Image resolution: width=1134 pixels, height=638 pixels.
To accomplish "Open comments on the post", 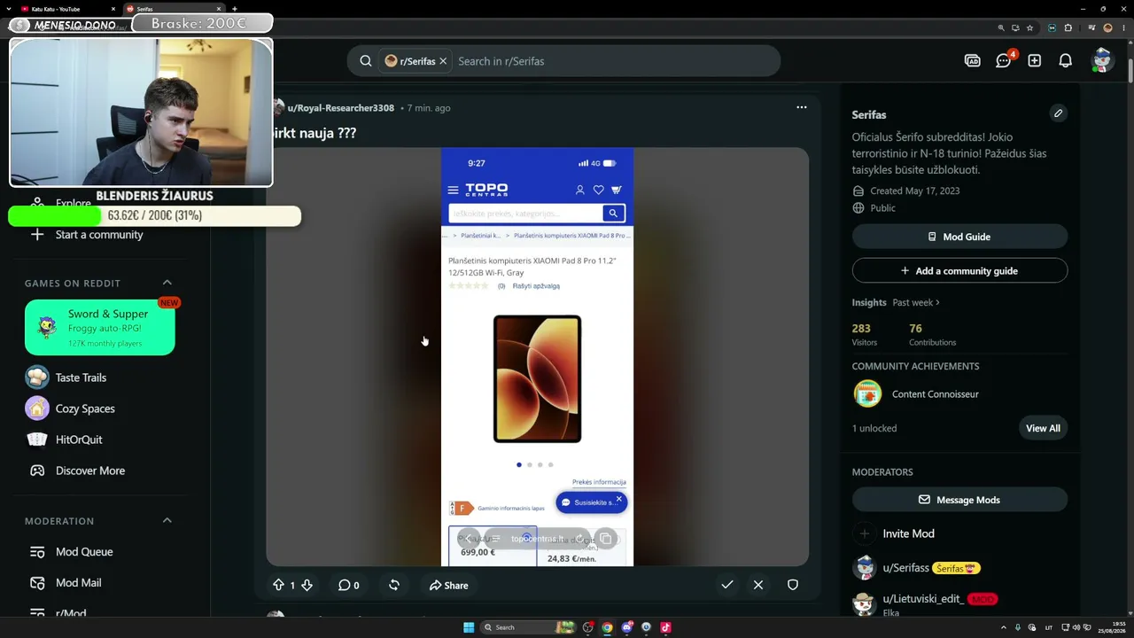I will point(348,585).
